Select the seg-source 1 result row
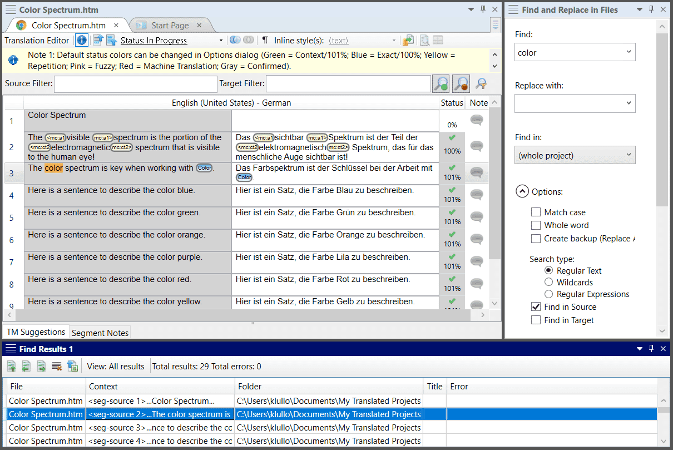Image resolution: width=673 pixels, height=450 pixels. (332, 400)
